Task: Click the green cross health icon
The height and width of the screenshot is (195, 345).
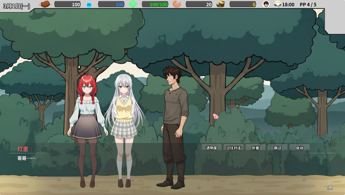Action: tap(133, 4)
